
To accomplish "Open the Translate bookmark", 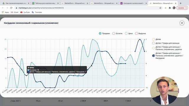I will click(37, 12).
